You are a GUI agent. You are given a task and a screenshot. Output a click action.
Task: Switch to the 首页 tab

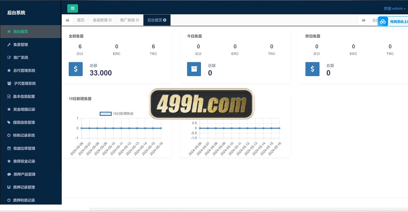coord(81,20)
